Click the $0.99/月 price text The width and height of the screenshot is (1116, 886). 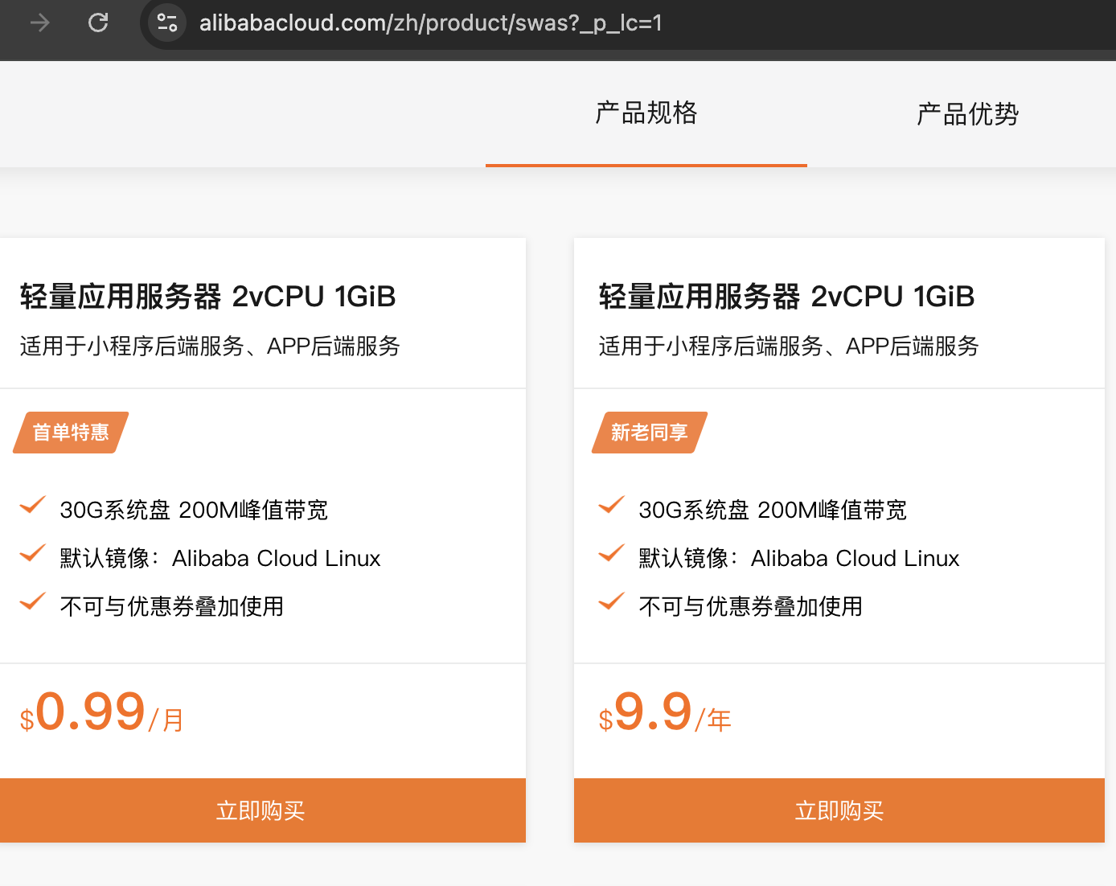tap(102, 713)
